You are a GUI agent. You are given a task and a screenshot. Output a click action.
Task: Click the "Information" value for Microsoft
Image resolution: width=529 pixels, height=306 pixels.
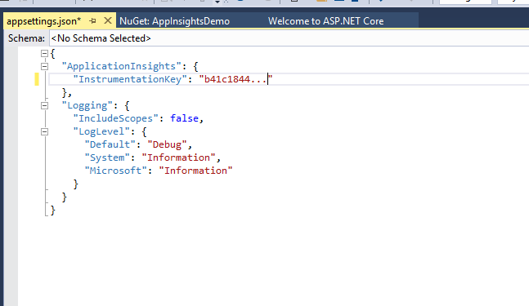pos(195,171)
